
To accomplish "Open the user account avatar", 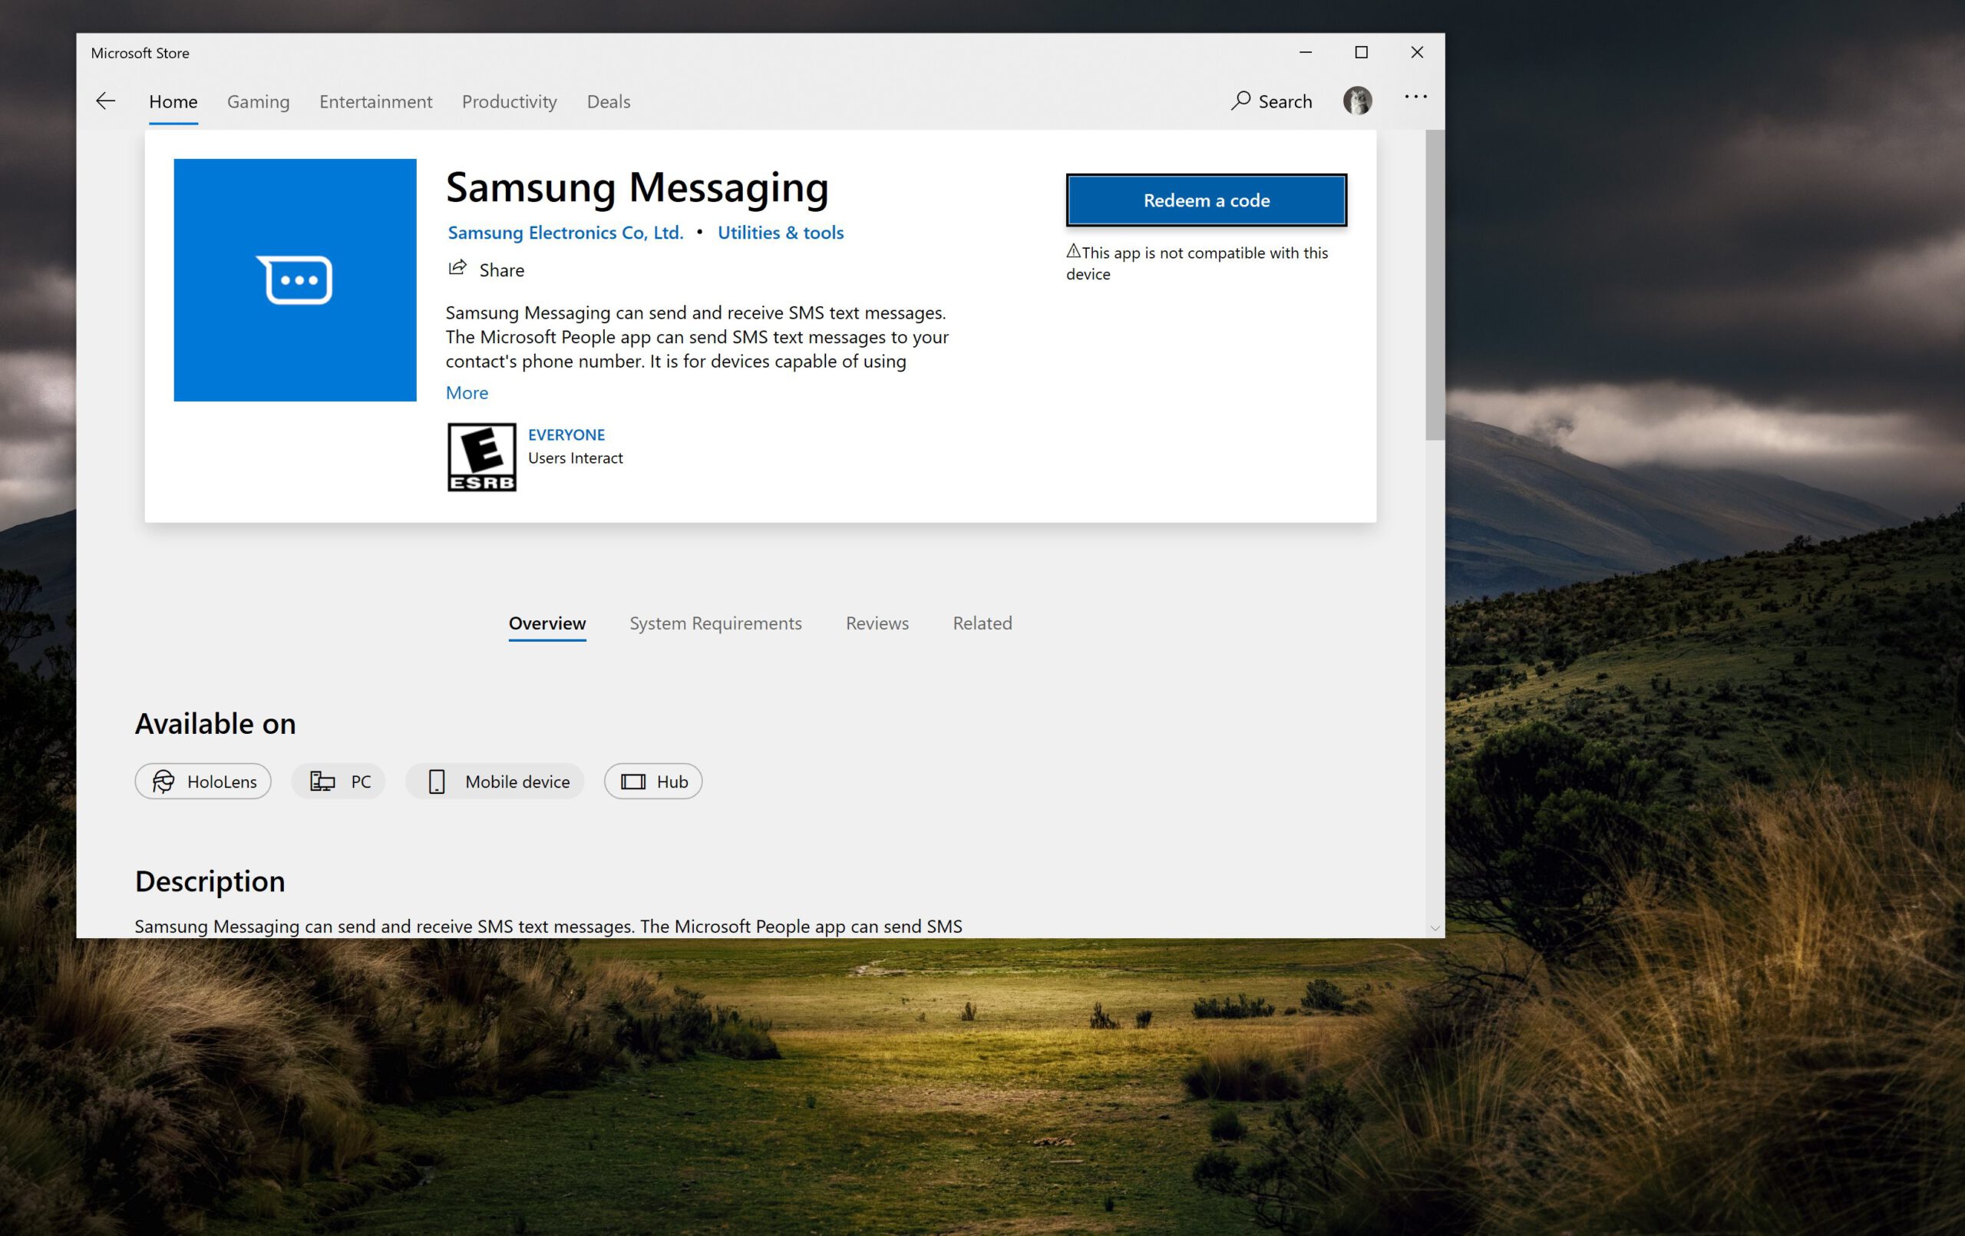I will click(x=1357, y=101).
